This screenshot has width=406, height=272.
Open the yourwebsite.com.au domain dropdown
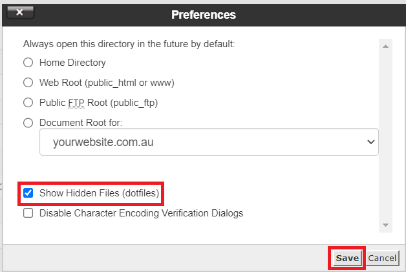pyautogui.click(x=208, y=141)
